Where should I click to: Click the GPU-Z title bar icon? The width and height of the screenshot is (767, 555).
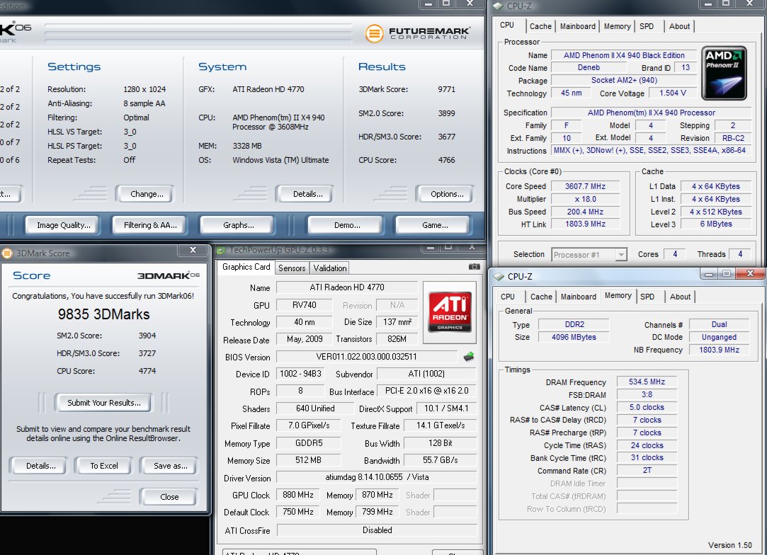click(x=221, y=250)
